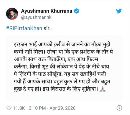Click the line starting 'इरफ़ान भाई आपको'

pyautogui.click(x=62, y=45)
